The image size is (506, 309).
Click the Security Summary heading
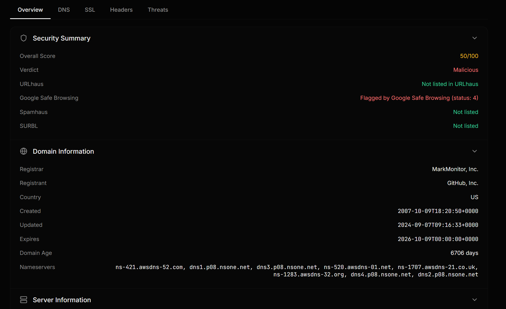pos(62,38)
